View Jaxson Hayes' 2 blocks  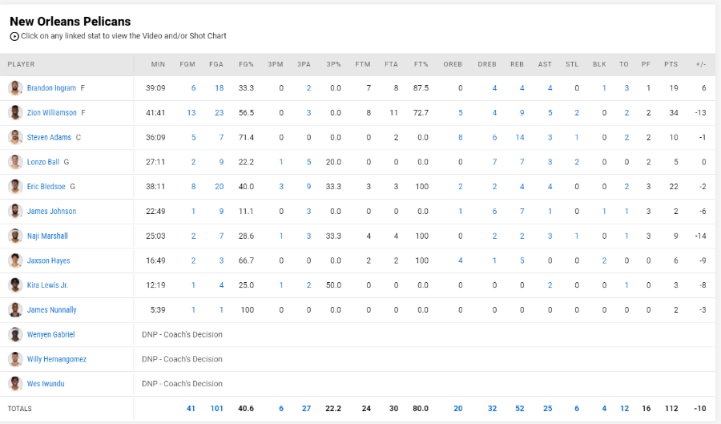click(604, 260)
